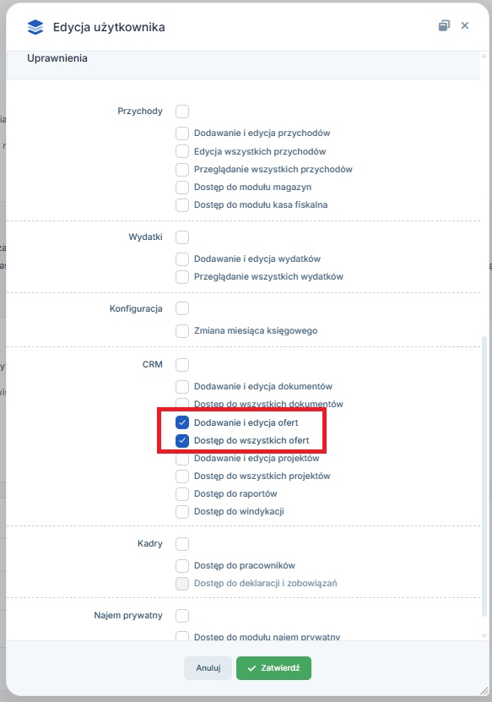492x702 pixels.
Task: Check Dostęp do windykacji permission
Action: click(x=182, y=511)
